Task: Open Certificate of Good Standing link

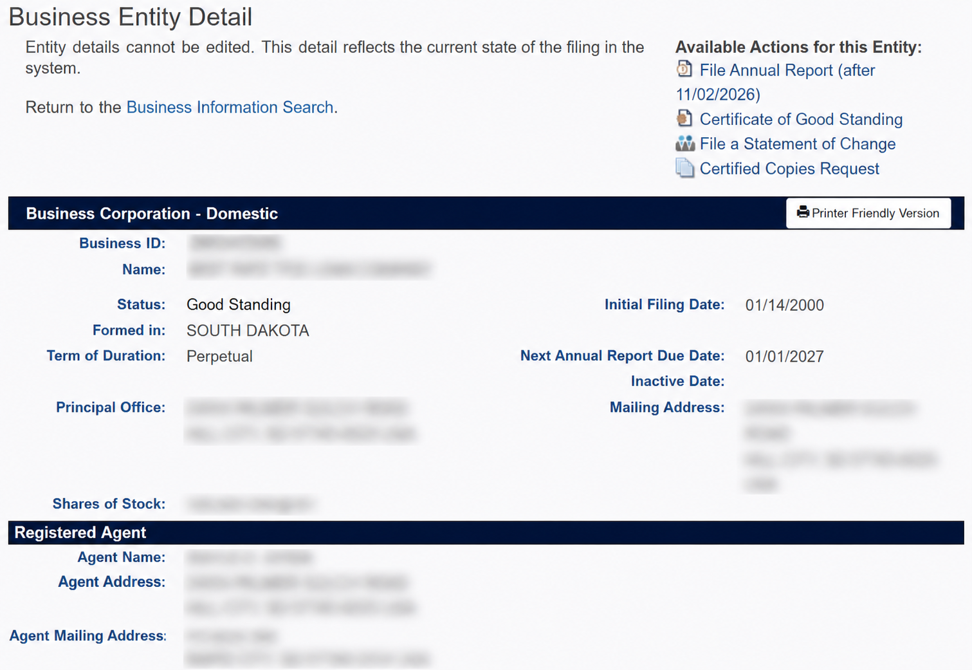Action: [x=801, y=119]
